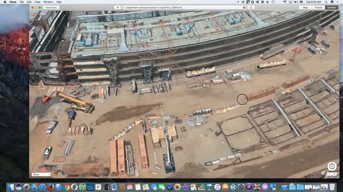Launch Safari from the Dock
The image size is (343, 192).
coord(42,187)
